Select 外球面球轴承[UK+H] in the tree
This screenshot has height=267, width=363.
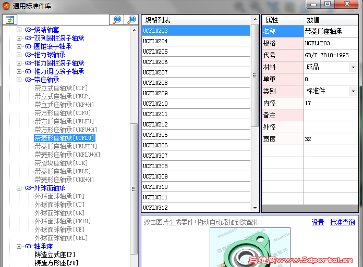(x=63, y=221)
